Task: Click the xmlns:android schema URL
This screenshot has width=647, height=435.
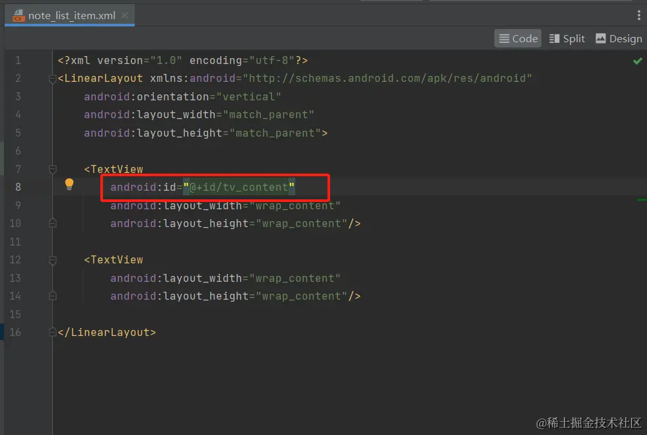Action: [387, 79]
